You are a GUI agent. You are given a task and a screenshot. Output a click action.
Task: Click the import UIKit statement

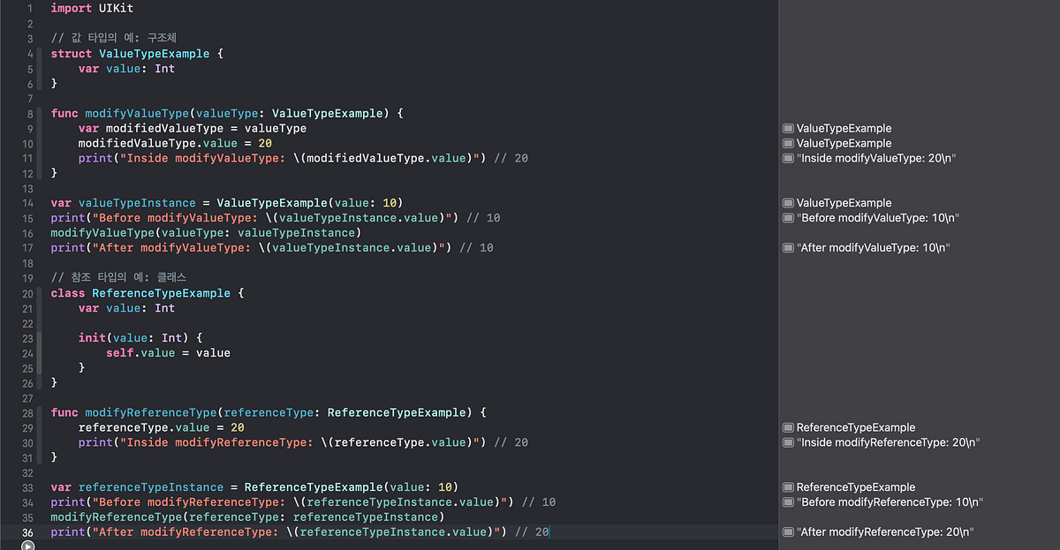(93, 8)
